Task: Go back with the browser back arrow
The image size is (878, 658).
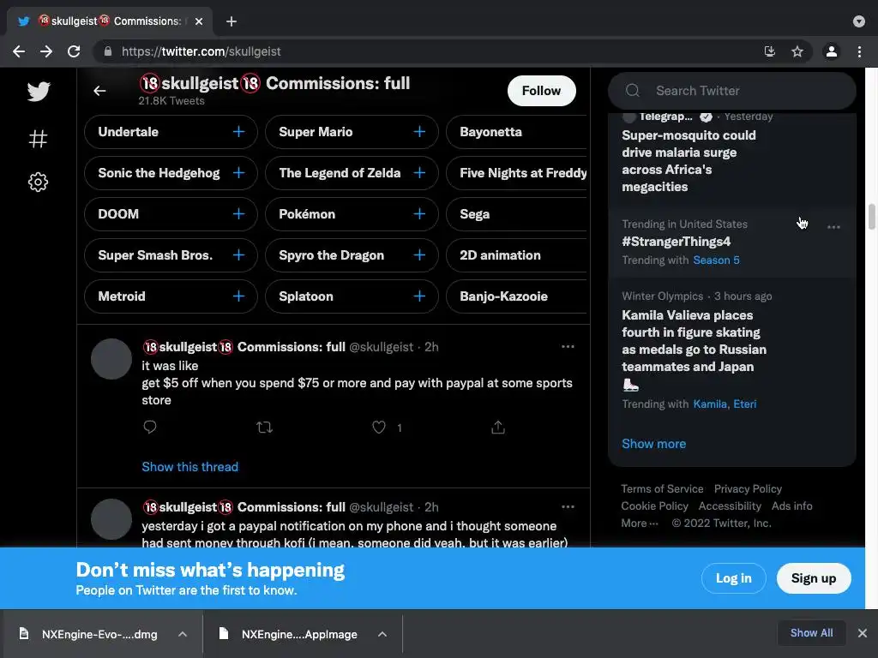Action: point(19,51)
